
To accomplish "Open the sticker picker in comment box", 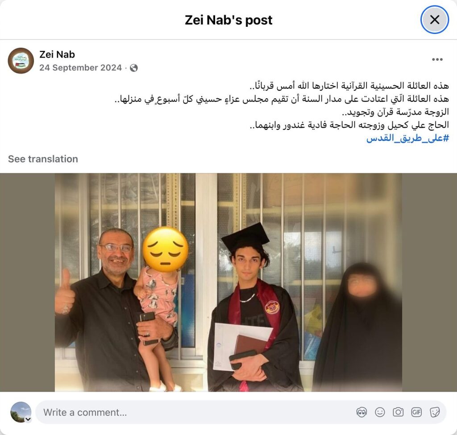I will tap(435, 412).
